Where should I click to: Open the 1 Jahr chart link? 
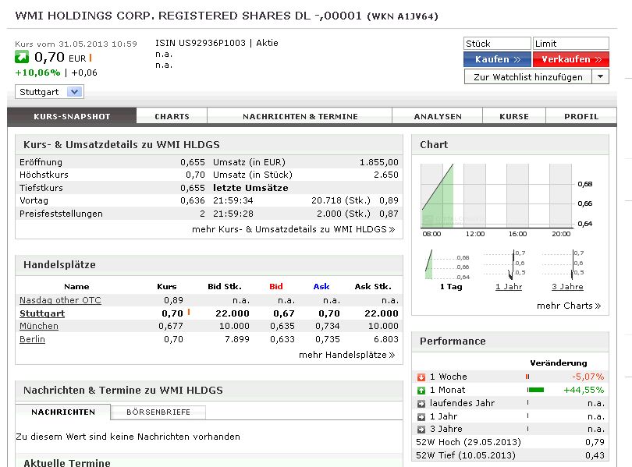pos(509,287)
